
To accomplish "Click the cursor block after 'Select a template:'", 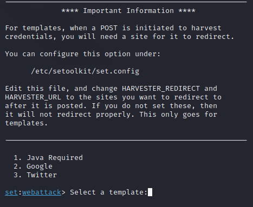I will coord(150,192).
